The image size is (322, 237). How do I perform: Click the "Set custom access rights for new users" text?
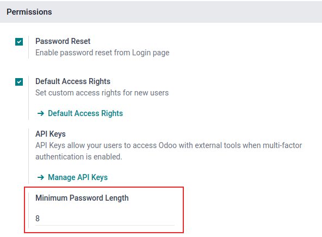(102, 93)
